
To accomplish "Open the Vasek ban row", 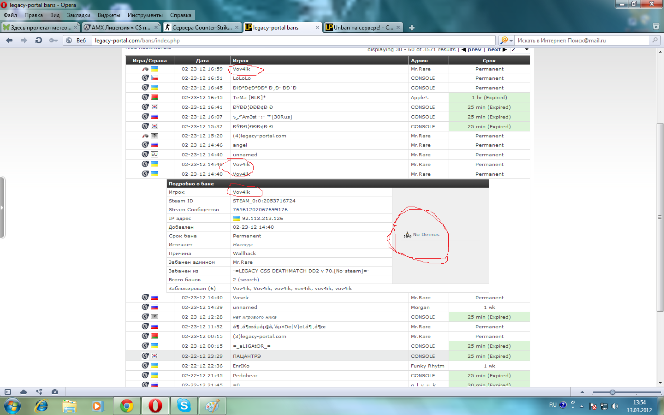I will pyautogui.click(x=327, y=297).
